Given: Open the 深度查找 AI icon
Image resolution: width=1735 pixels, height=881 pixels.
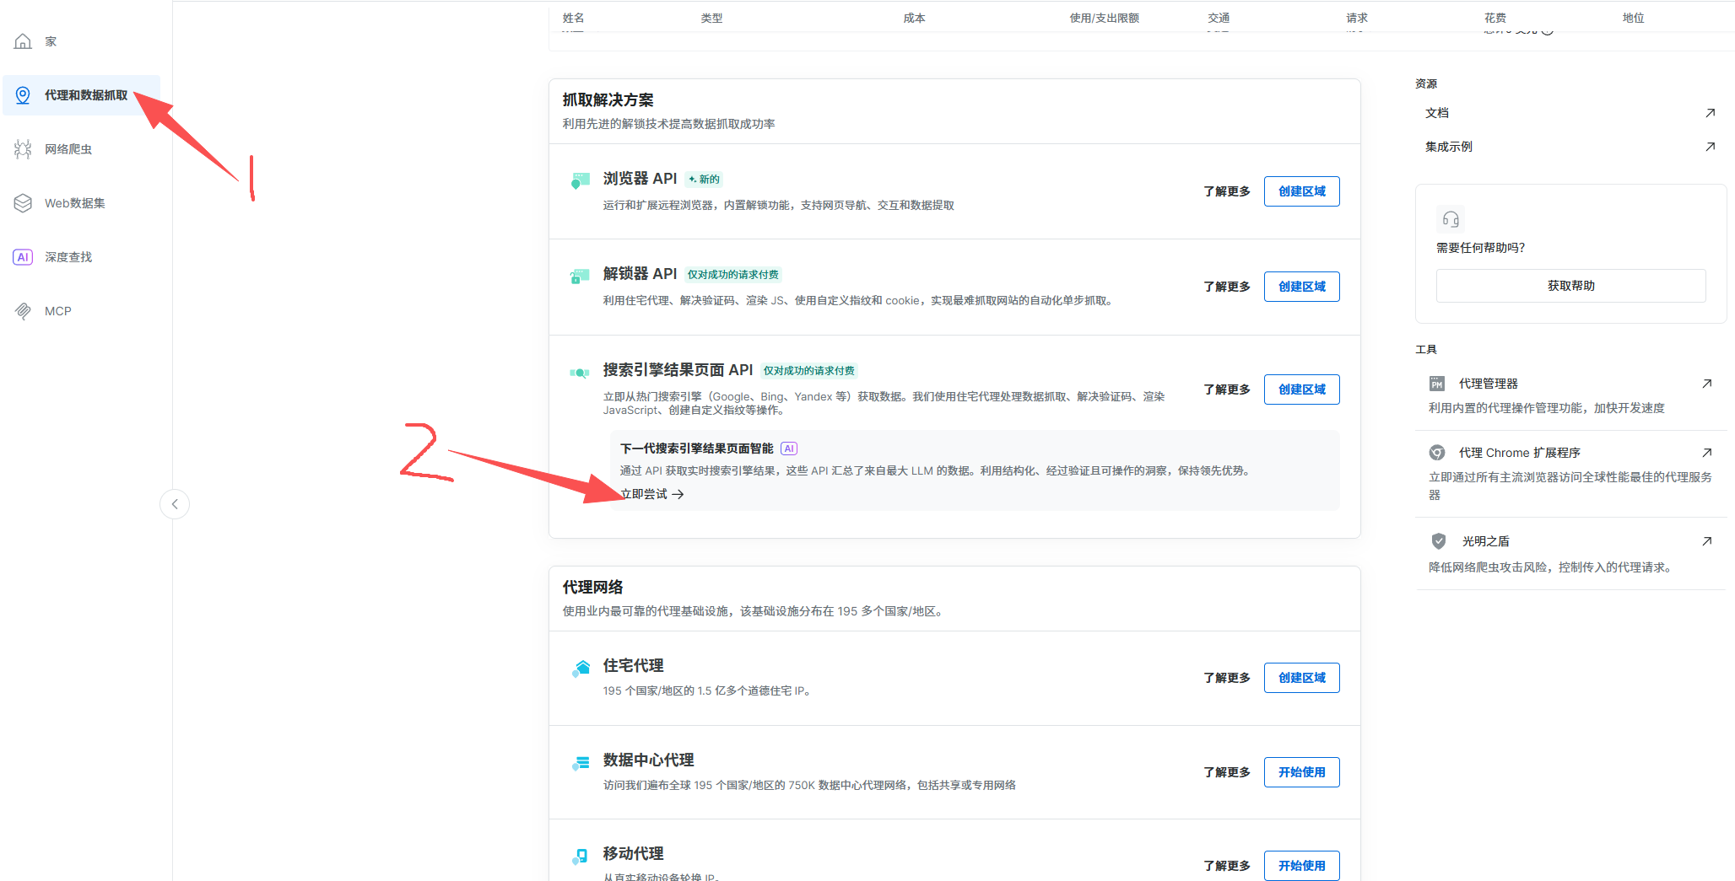Looking at the screenshot, I should pos(23,256).
